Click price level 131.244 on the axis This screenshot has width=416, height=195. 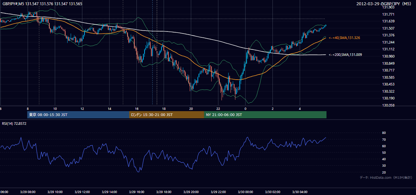(388, 42)
